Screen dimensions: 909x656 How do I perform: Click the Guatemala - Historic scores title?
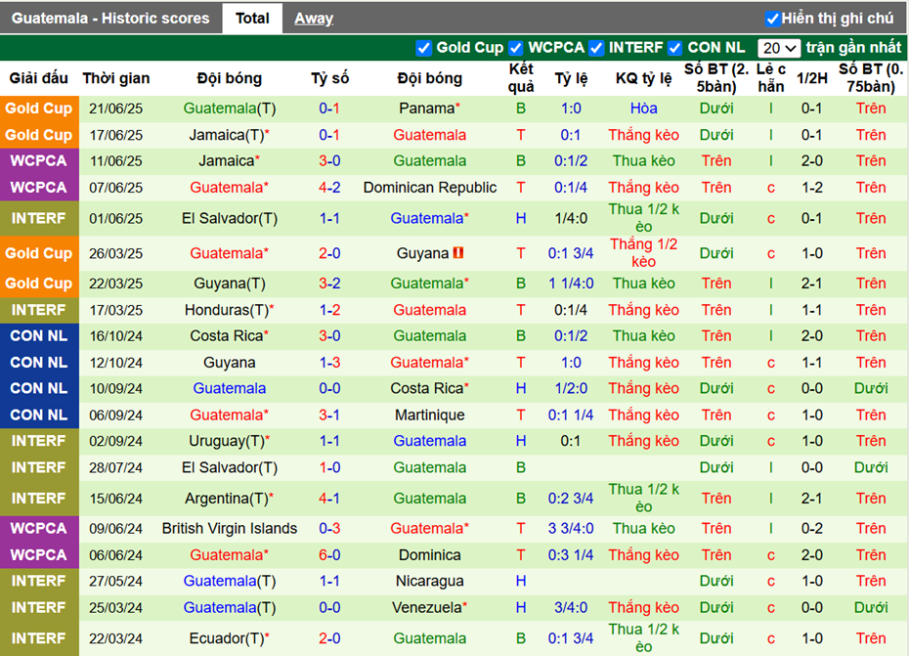tap(110, 19)
